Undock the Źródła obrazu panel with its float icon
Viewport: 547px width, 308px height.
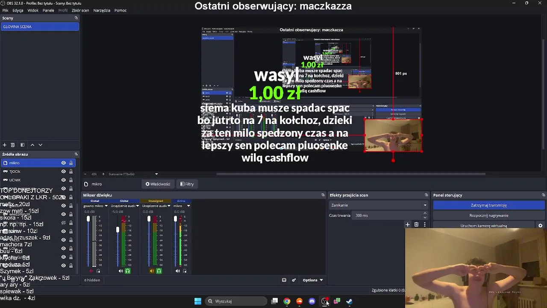[76, 154]
